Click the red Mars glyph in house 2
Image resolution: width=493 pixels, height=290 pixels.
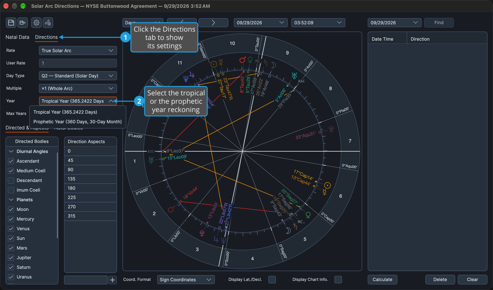click(171, 209)
